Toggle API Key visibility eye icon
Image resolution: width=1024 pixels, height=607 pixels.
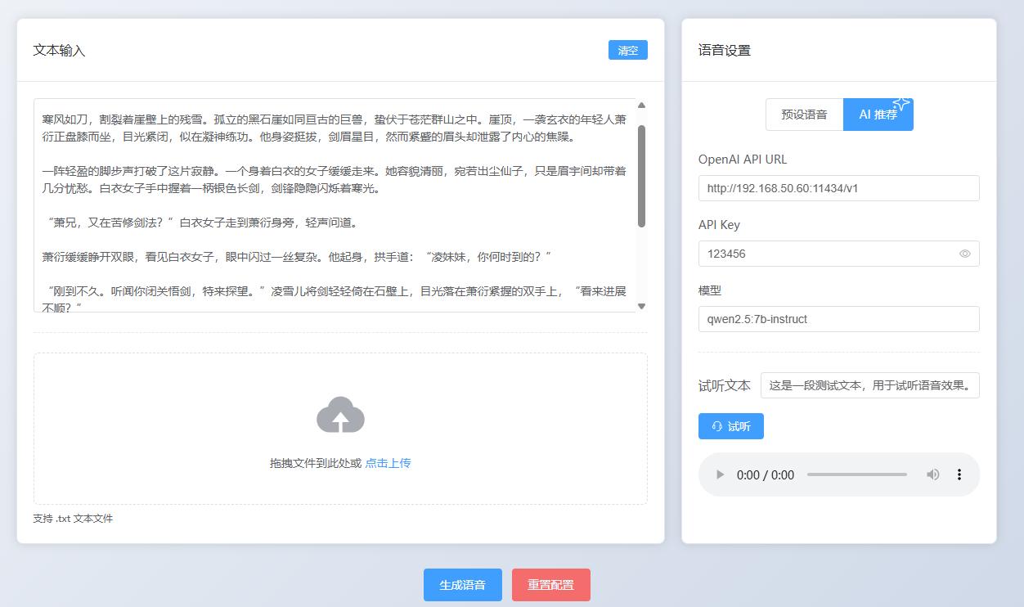click(964, 254)
